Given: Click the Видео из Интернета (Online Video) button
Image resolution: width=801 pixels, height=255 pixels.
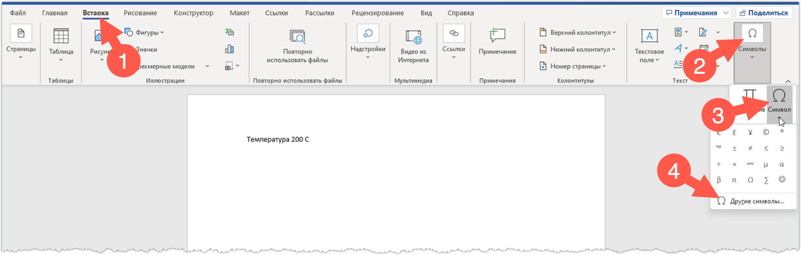Looking at the screenshot, I should [413, 45].
